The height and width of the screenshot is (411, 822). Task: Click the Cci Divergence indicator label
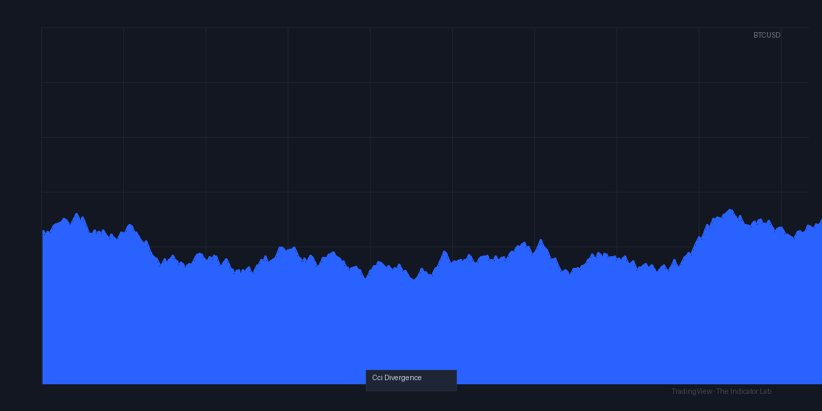[411, 380]
